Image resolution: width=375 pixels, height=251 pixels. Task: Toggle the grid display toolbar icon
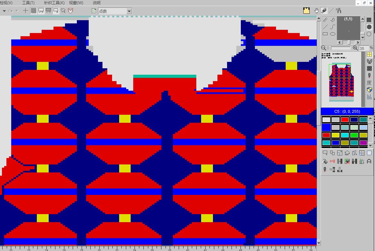[x=34, y=11]
